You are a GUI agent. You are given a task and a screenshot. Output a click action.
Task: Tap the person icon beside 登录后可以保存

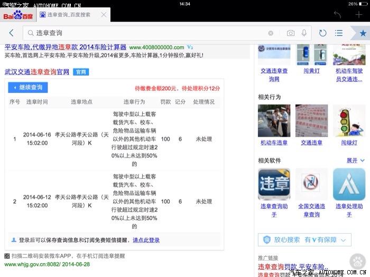14,240
